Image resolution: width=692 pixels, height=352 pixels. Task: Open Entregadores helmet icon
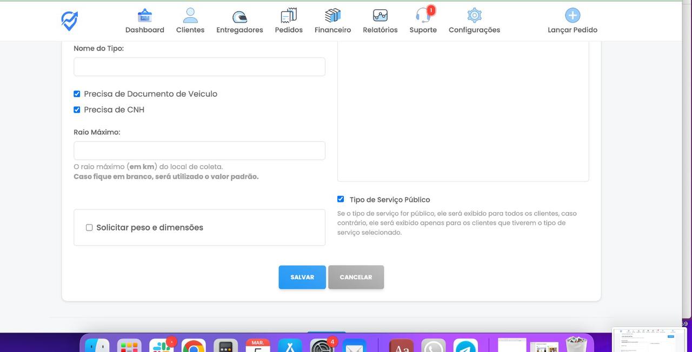(239, 16)
